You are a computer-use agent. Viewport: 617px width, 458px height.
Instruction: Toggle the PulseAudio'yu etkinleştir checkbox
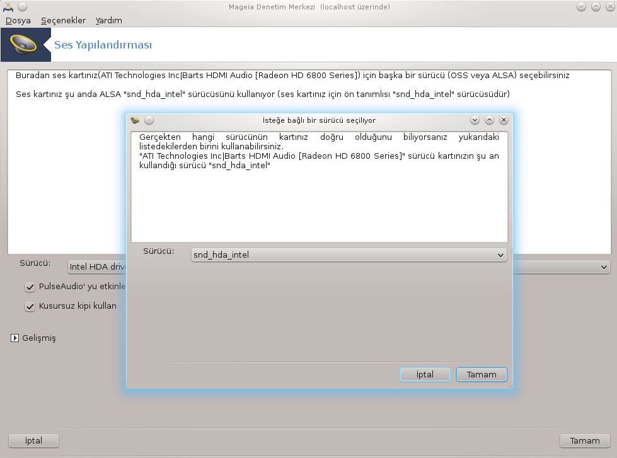(x=30, y=287)
